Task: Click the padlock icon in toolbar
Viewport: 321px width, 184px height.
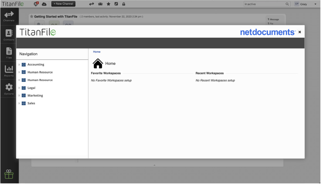Action: pyautogui.click(x=124, y=4)
